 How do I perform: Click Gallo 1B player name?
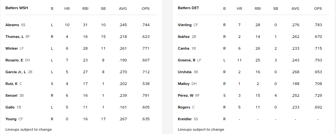[10, 108]
